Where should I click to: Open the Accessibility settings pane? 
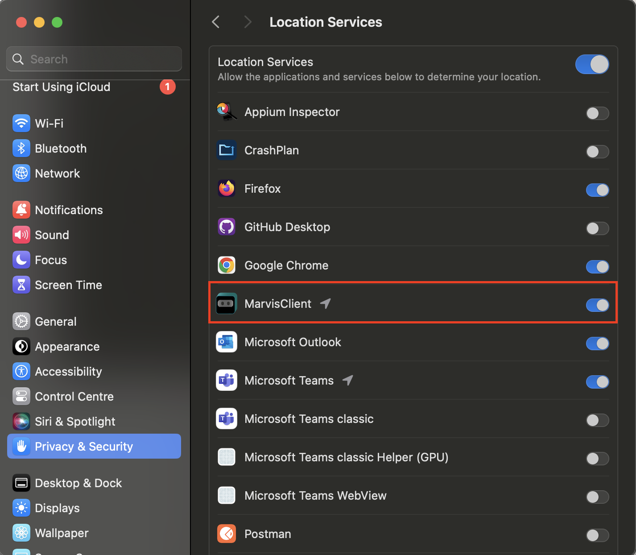tap(68, 372)
